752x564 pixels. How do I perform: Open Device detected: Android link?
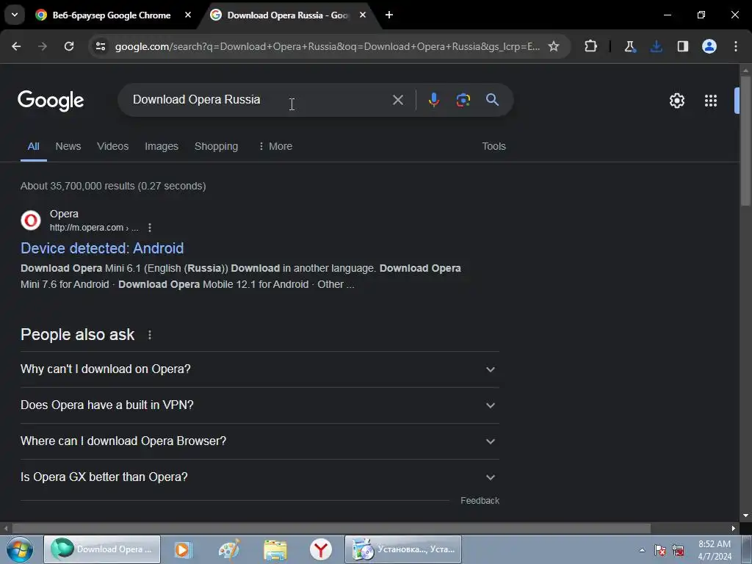click(x=102, y=248)
